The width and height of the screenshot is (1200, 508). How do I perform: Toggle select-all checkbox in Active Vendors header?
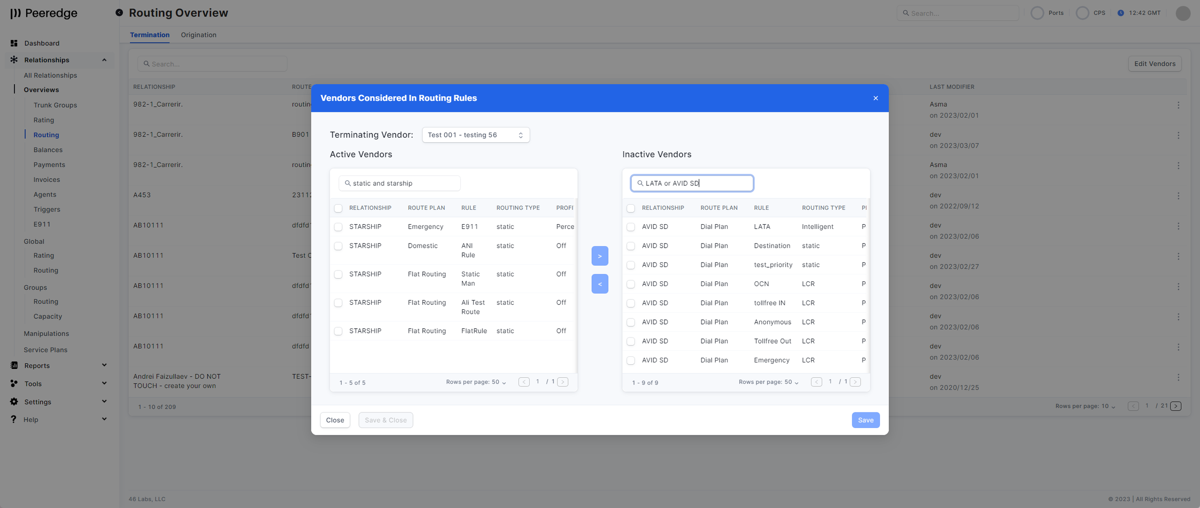(338, 208)
